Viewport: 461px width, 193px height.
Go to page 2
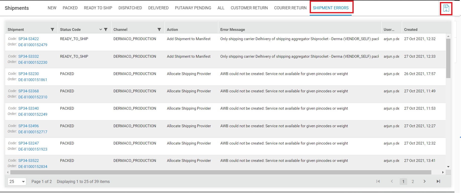tap(413, 181)
